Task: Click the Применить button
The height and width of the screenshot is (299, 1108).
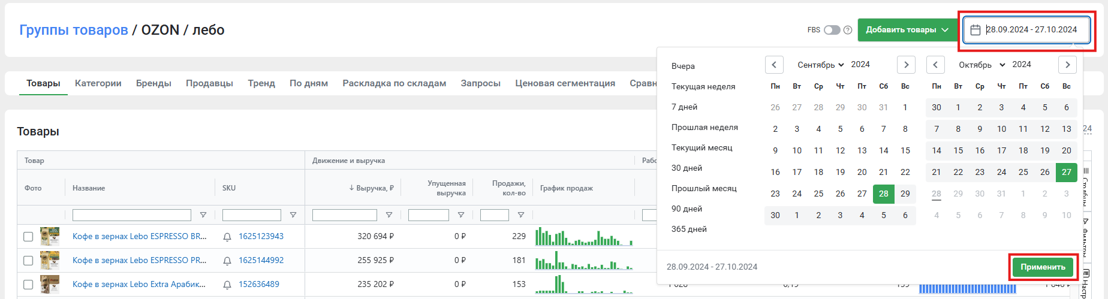Action: [1043, 267]
